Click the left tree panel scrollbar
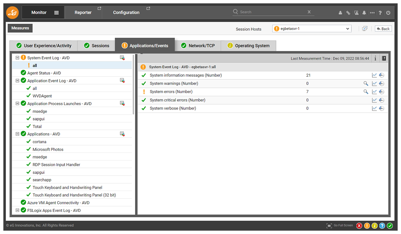The height and width of the screenshot is (234, 401). [x=134, y=85]
